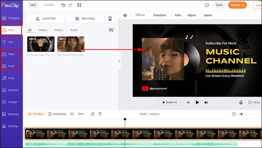The width and height of the screenshot is (262, 148).
Task: Click the FlexClip logo
Action: coord(10,5)
